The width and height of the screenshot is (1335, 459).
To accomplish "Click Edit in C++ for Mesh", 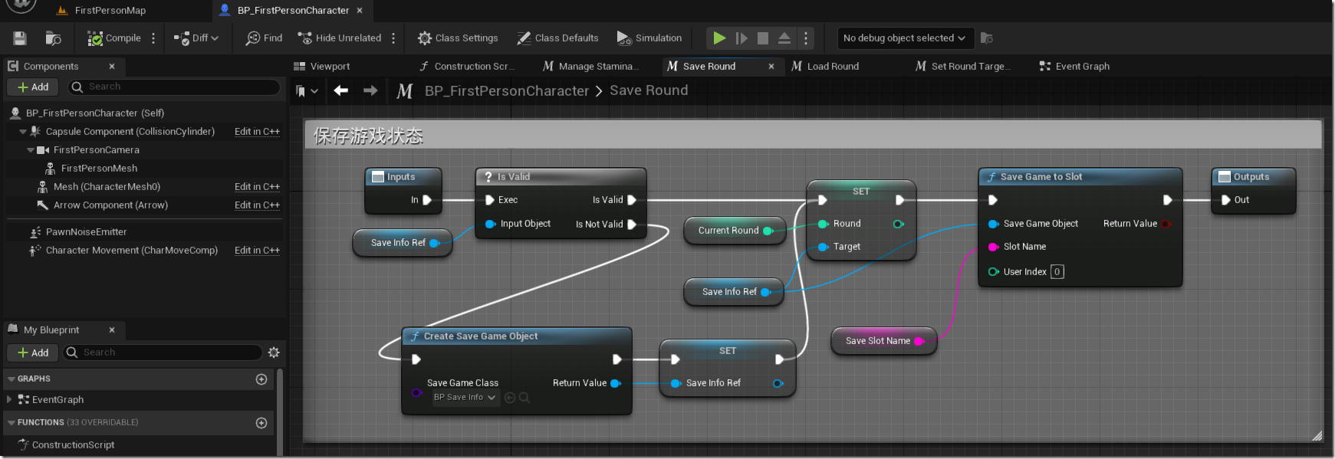I will coord(257,187).
